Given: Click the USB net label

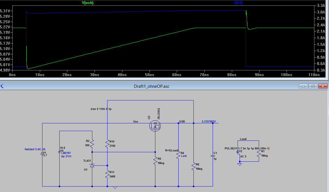Looking at the screenshot, I should coord(182,122).
